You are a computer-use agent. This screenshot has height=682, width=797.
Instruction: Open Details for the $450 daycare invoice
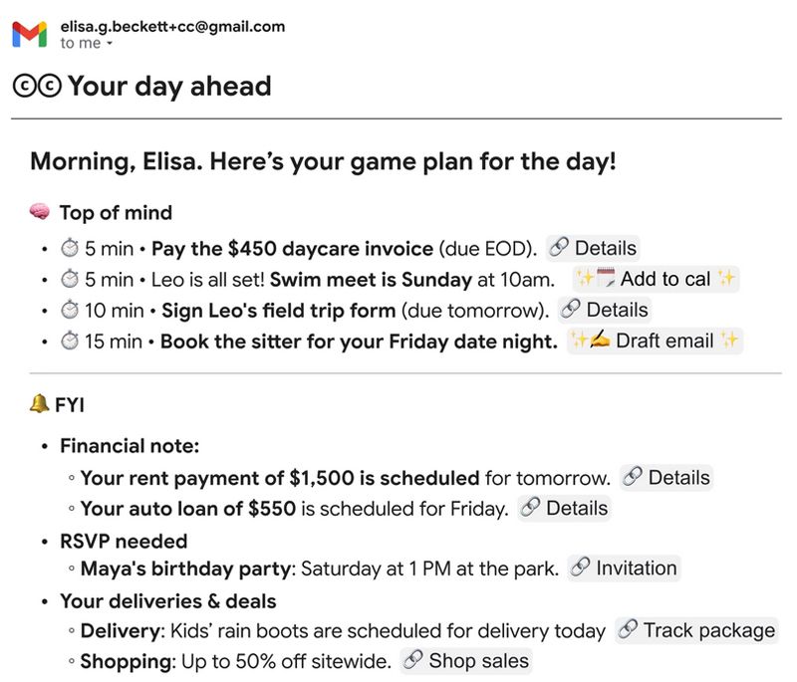(x=593, y=248)
